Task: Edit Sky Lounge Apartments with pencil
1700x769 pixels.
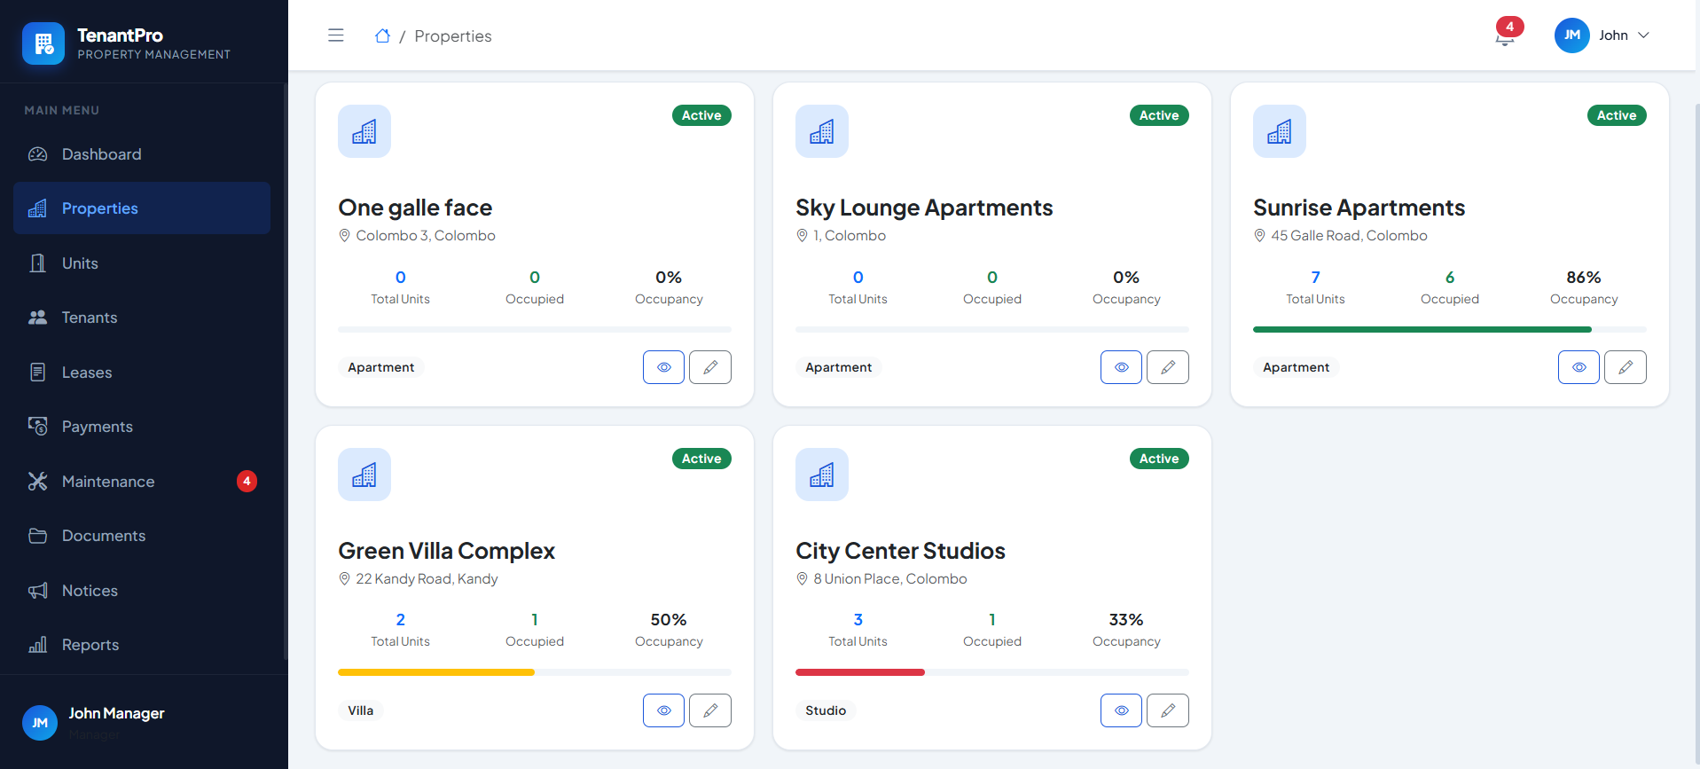Action: [x=1168, y=367]
